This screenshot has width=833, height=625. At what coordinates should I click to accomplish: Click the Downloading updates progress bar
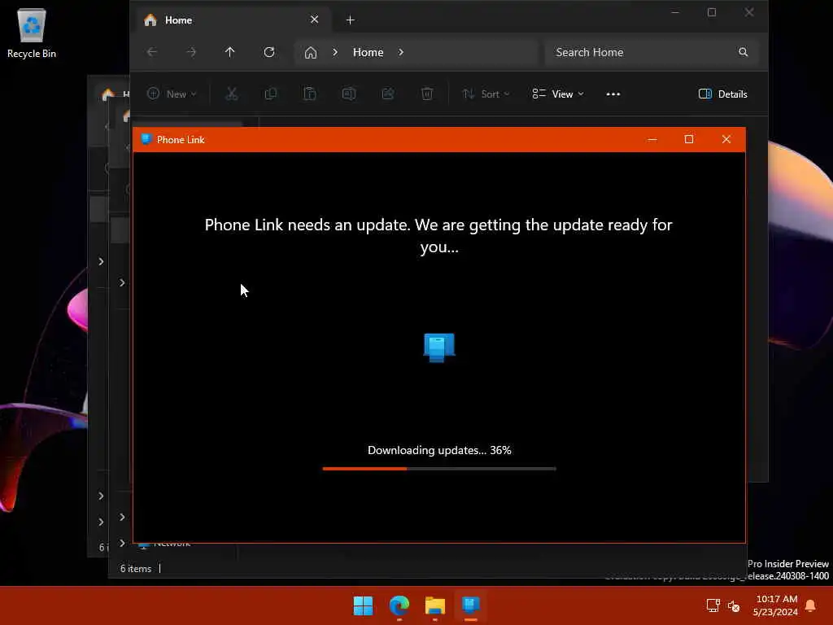pos(439,469)
